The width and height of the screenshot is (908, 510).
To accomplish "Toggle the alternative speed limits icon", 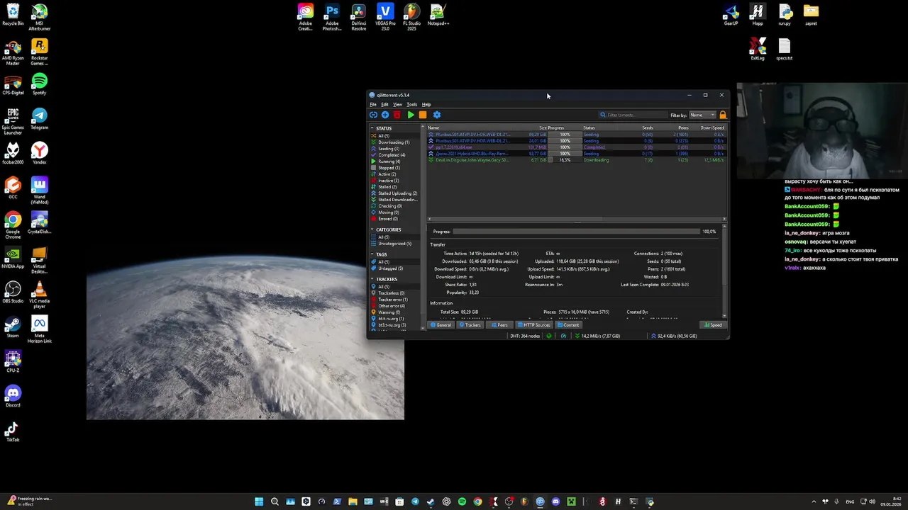I will [564, 336].
